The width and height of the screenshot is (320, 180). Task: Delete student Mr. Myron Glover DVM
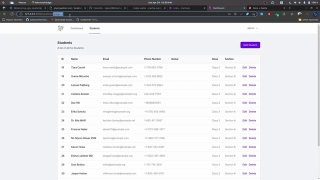click(x=252, y=138)
